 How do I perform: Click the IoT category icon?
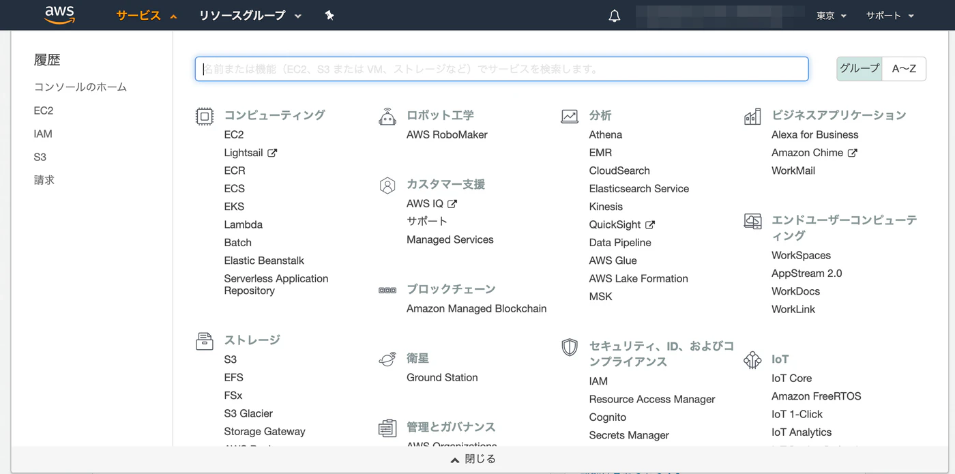pos(752,360)
